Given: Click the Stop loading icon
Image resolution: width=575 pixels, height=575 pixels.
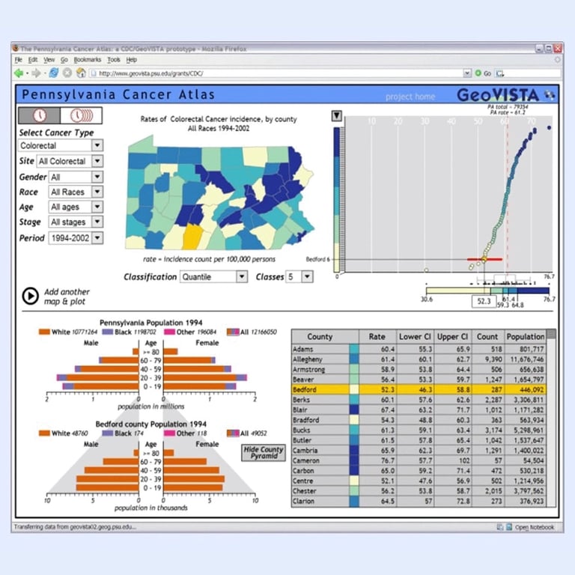Looking at the screenshot, I should 67,73.
